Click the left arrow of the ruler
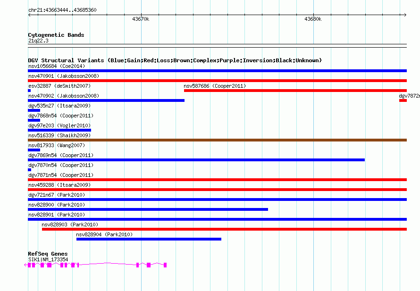This screenshot has height=291, width=420. 29,15
